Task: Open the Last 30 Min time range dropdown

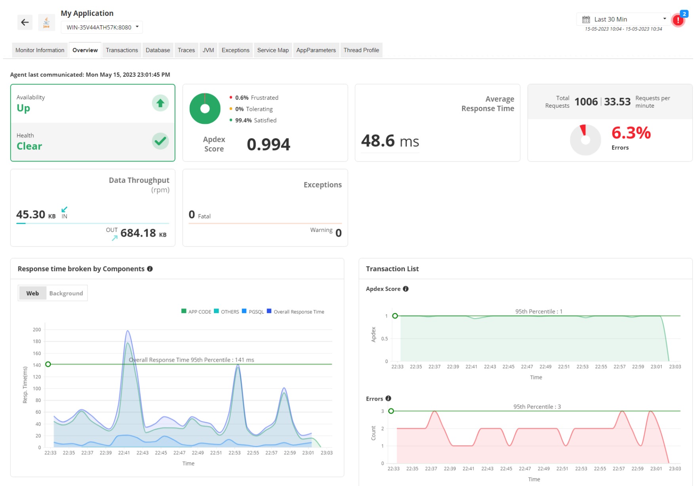Action: point(665,19)
